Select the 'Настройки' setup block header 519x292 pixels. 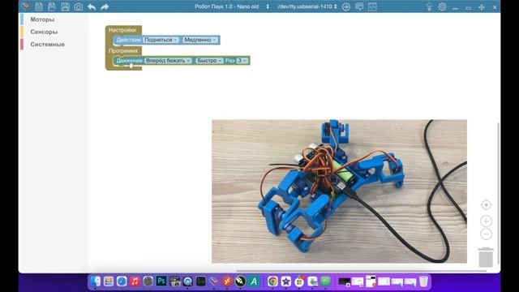(122, 30)
